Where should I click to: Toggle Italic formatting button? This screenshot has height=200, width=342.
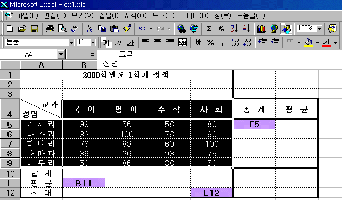118,42
